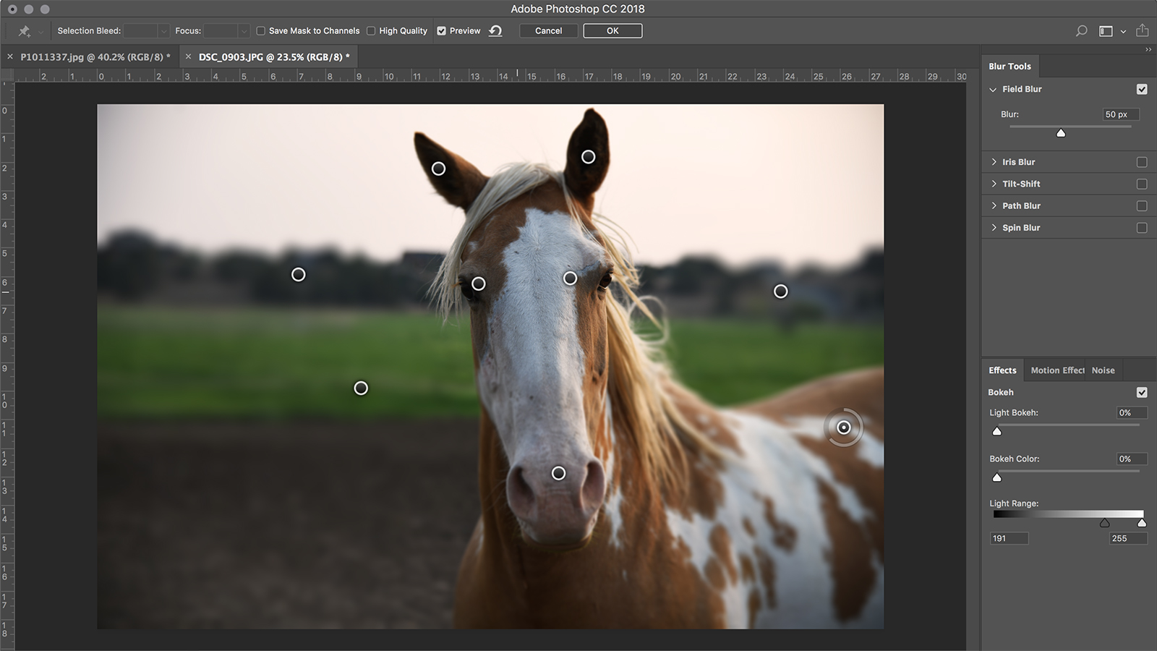
Task: Enable the Iris Blur checkbox
Action: (1142, 162)
